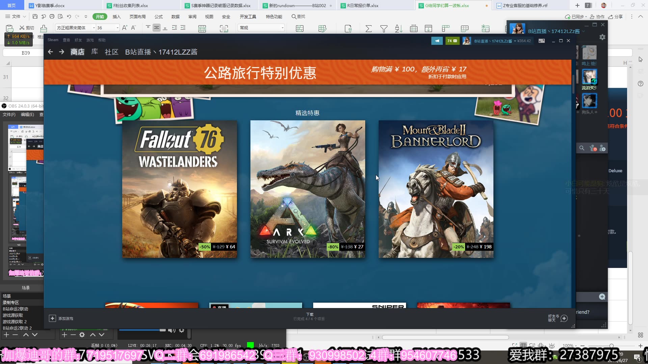Toggle bottom vertical alignment in WPS

pyautogui.click(x=165, y=28)
